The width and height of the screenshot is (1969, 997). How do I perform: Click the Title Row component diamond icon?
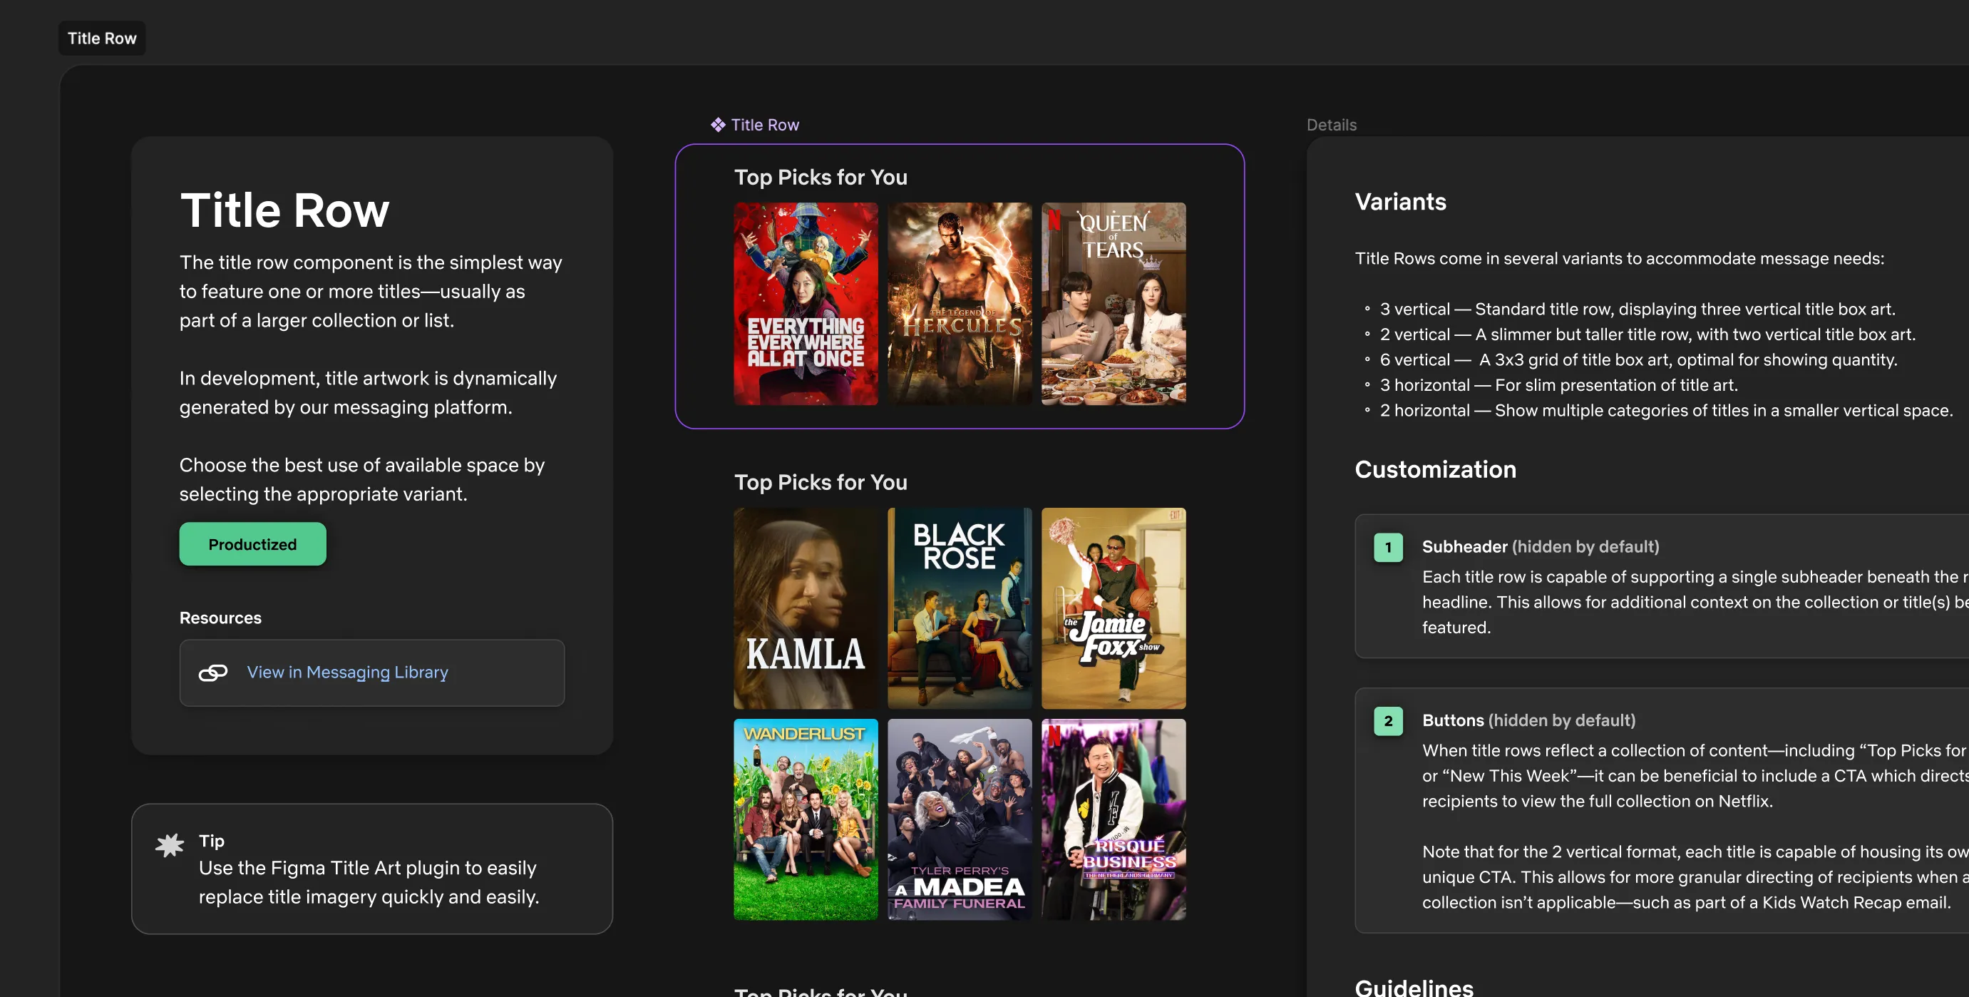(x=718, y=125)
